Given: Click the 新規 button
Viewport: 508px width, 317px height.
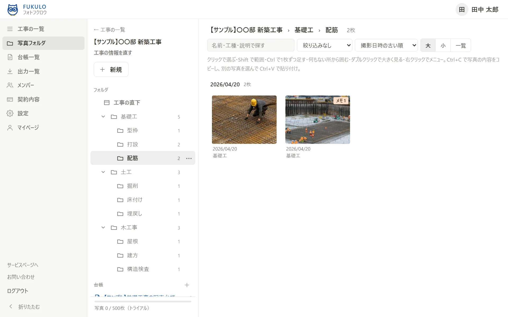Looking at the screenshot, I should click(x=111, y=69).
